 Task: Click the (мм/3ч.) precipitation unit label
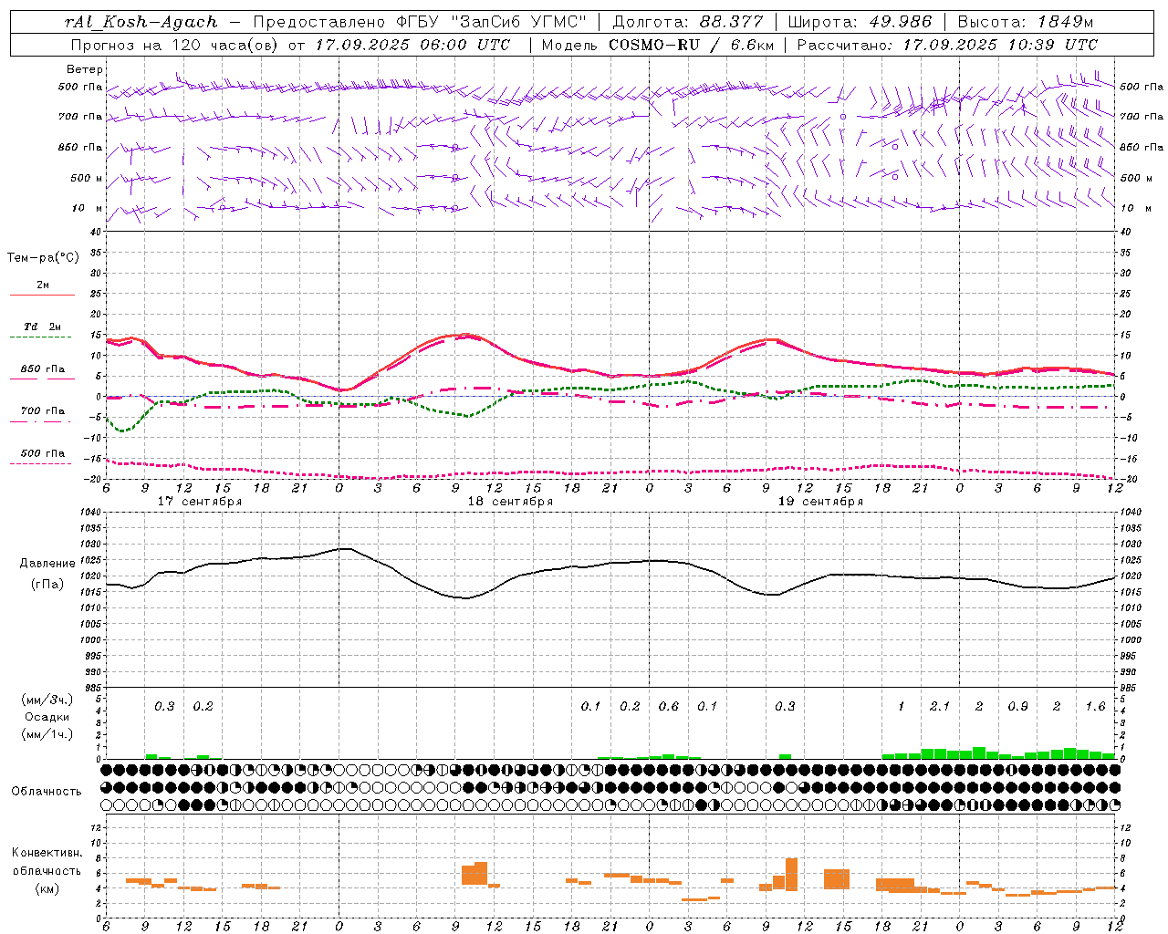coord(47,700)
